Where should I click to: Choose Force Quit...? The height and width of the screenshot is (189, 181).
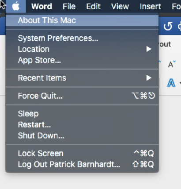click(82, 96)
